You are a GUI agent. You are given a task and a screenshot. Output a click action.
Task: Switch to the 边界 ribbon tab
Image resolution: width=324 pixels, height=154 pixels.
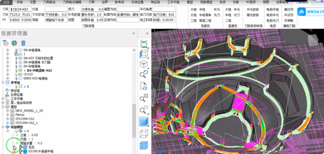point(105,2)
